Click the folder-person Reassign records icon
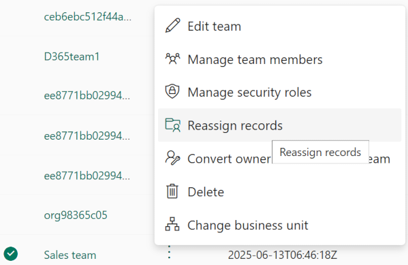Screen dimensions: 408x265 pos(172,125)
